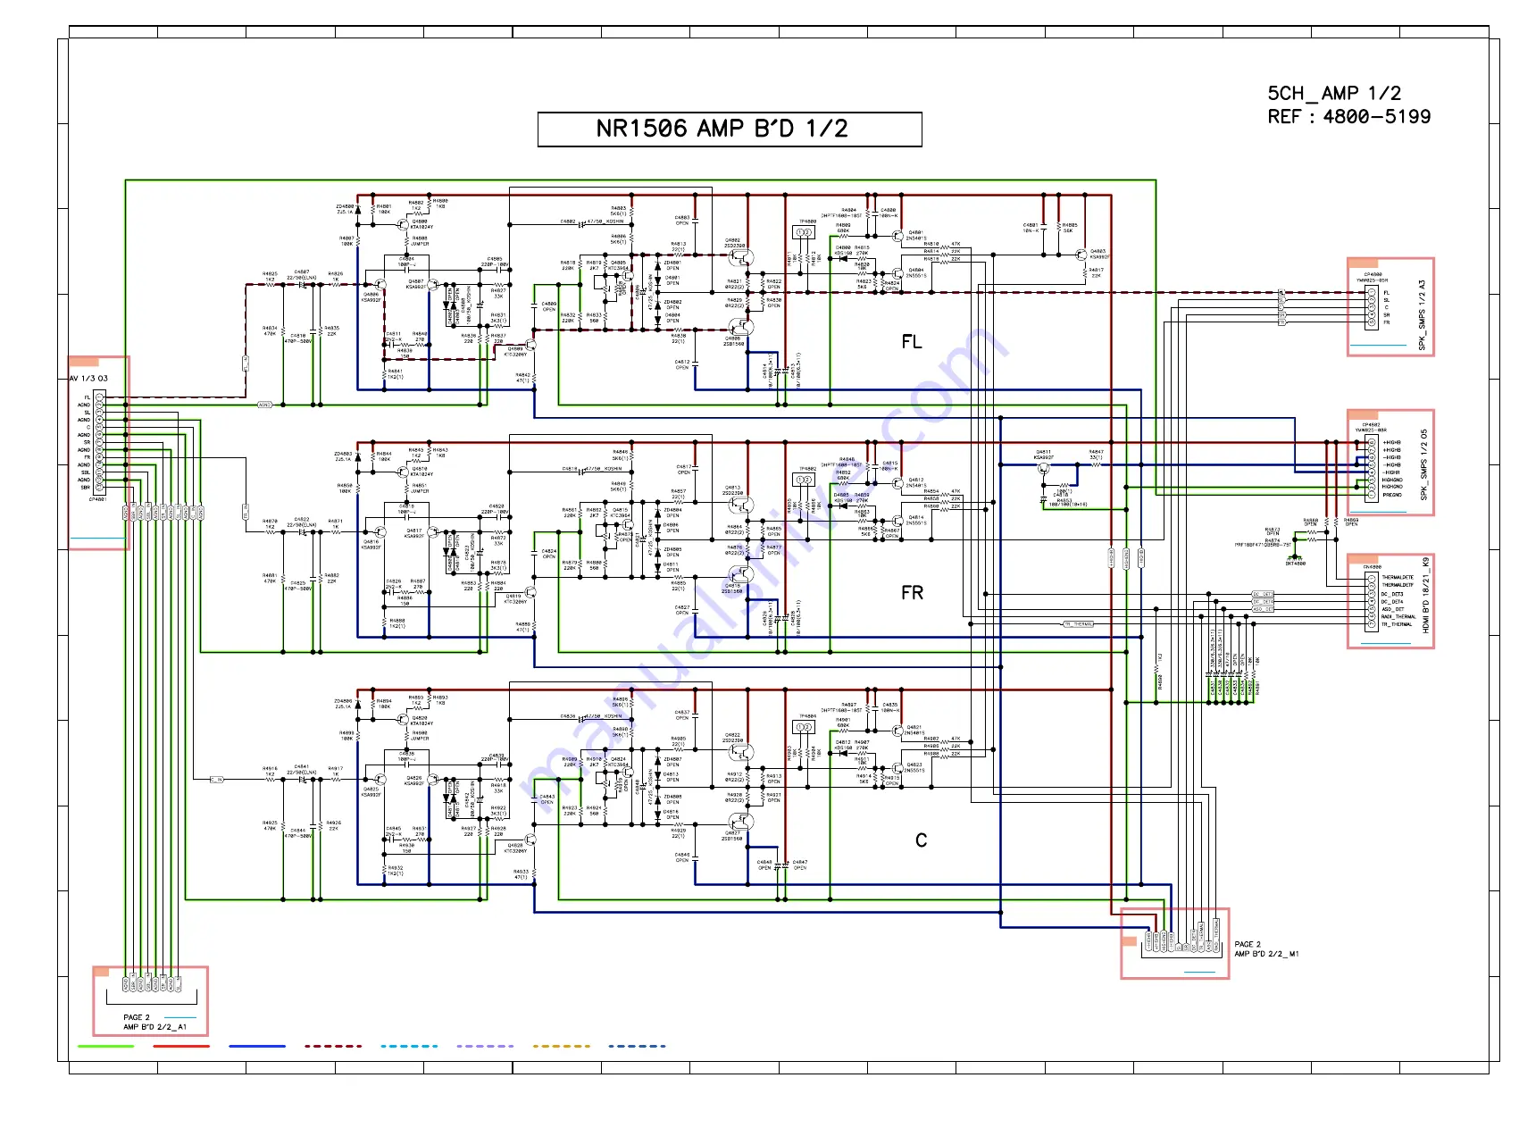Click the DC_DET3 pin label on CN4800
Image resolution: width=1519 pixels, height=1128 pixels.
click(x=1392, y=594)
